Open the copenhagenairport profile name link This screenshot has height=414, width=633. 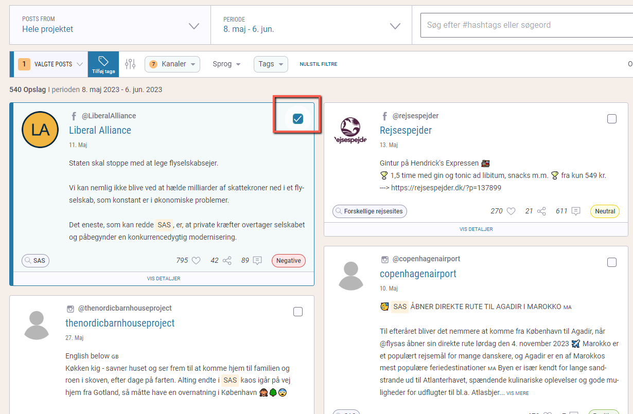click(418, 274)
